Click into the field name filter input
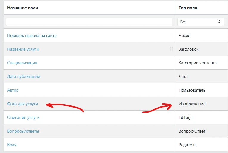The image size is (228, 153). coord(89,22)
